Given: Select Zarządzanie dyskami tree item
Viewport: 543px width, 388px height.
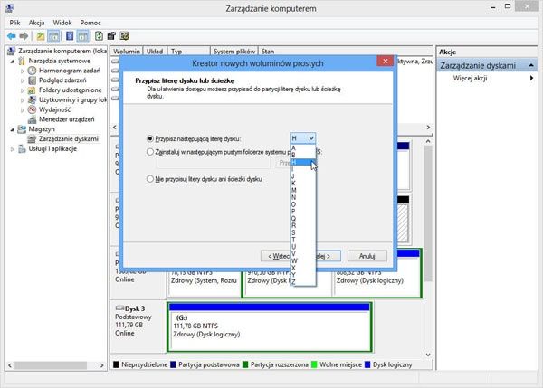Looking at the screenshot, I should tap(69, 138).
